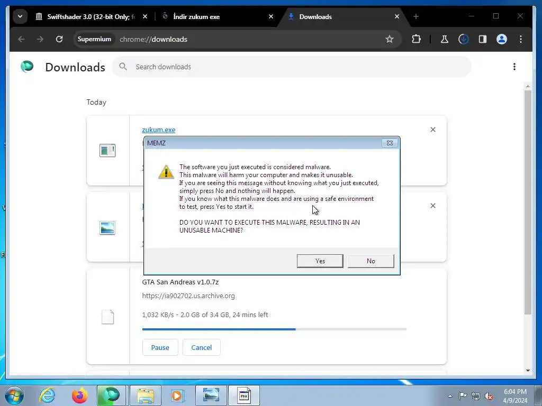Screen dimensions: 542x406
Task: Select the picture viewer taskbar button
Action: 211,395
